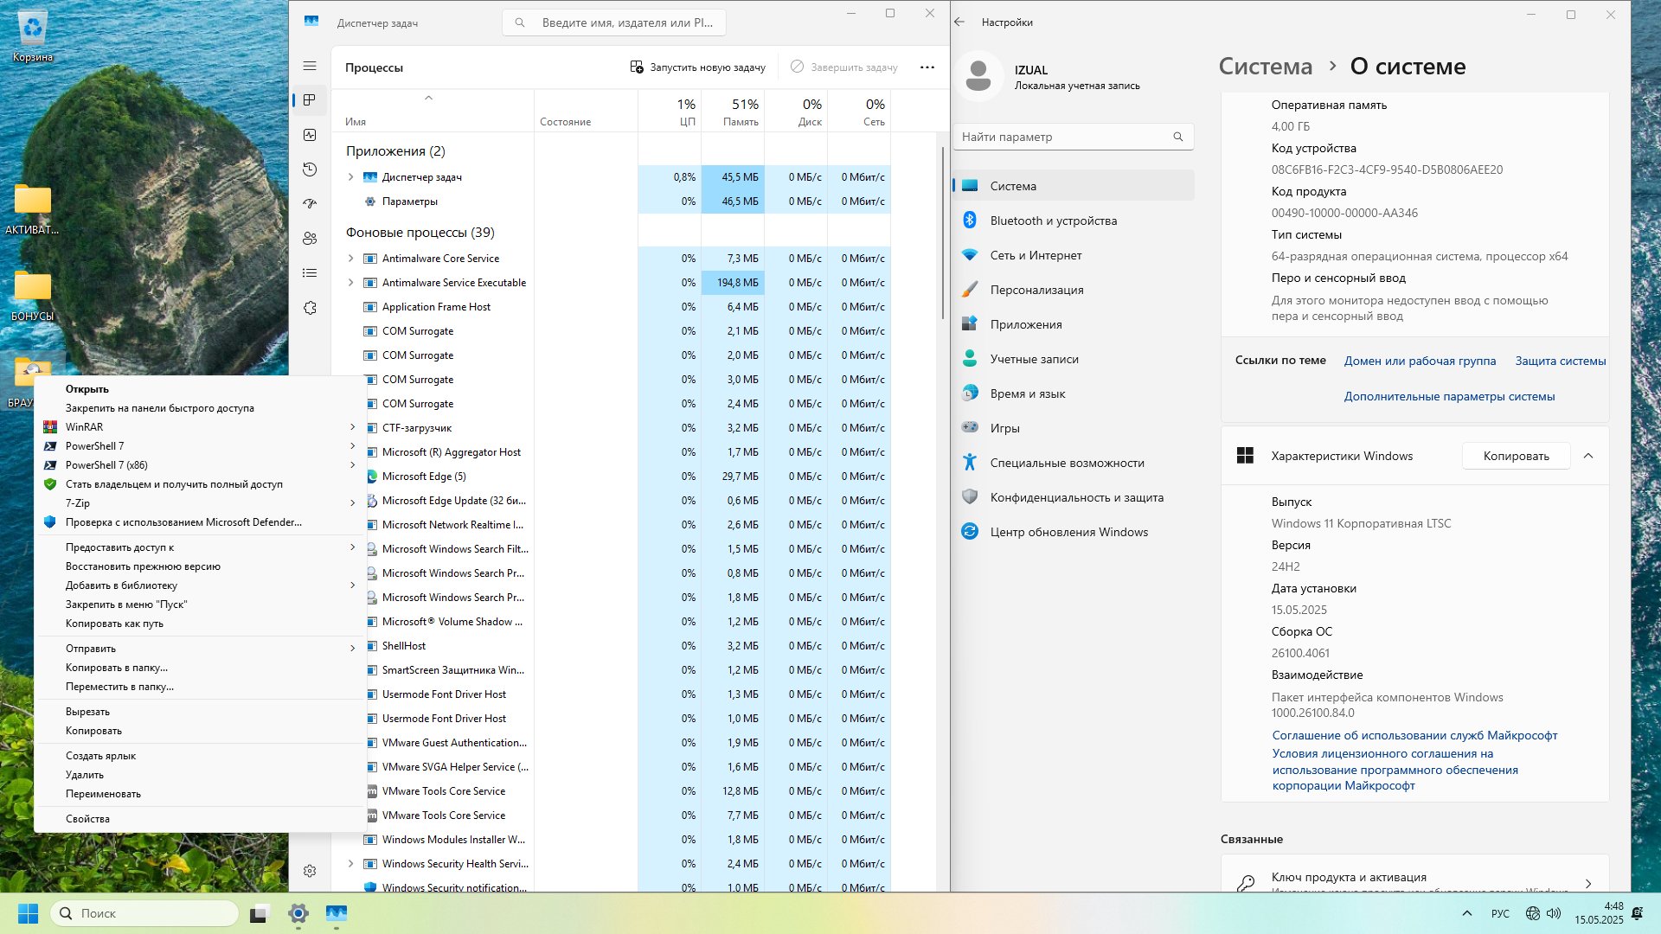The width and height of the screenshot is (1661, 934).
Task: Click Task Manager process list vertical scrollbar
Action: [942, 233]
